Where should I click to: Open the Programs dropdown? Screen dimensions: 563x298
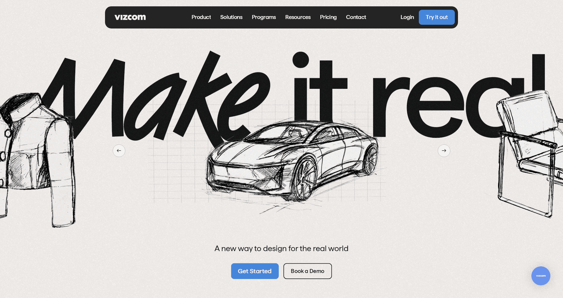click(x=264, y=17)
